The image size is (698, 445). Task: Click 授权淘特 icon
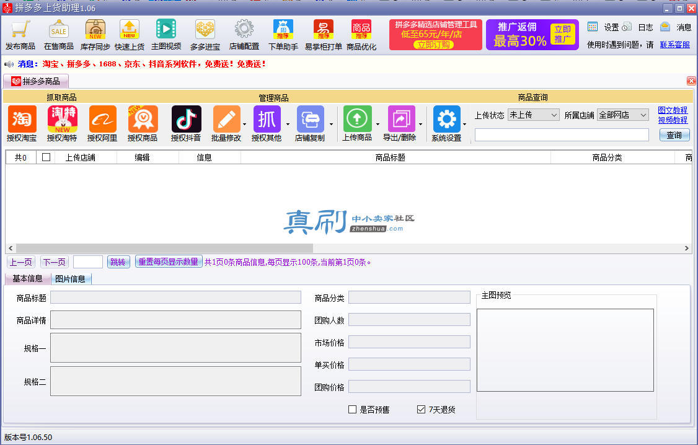(x=63, y=119)
